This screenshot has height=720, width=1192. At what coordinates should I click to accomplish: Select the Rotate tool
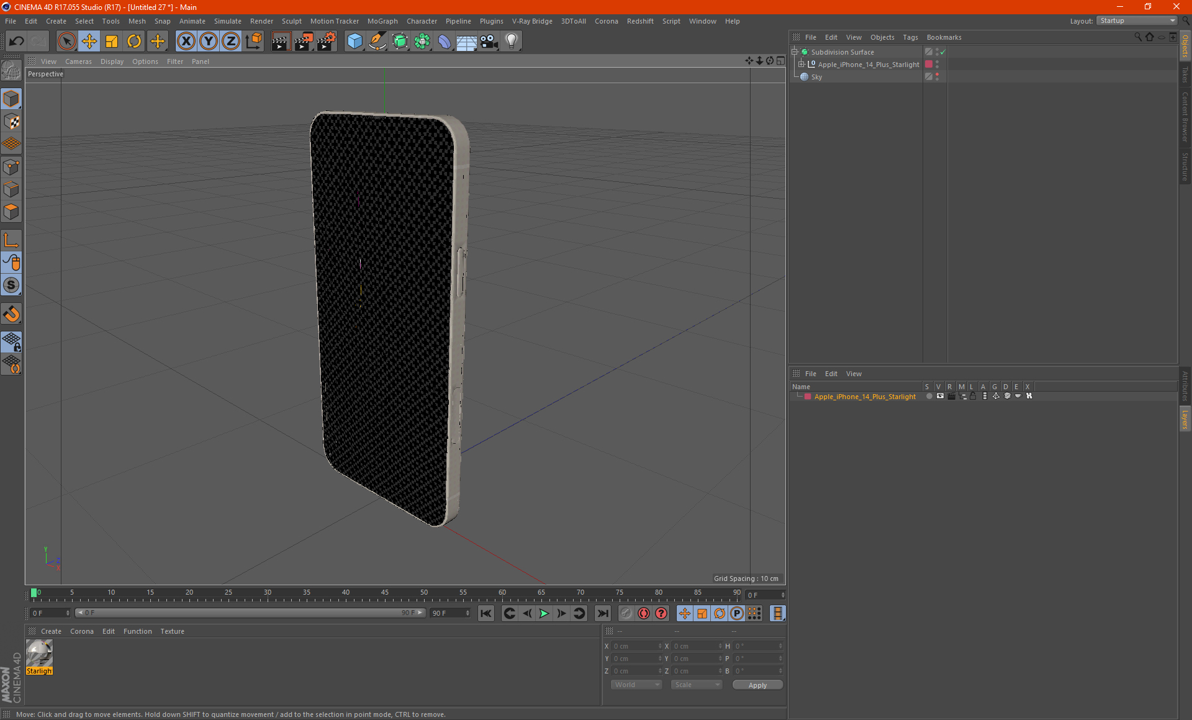134,42
